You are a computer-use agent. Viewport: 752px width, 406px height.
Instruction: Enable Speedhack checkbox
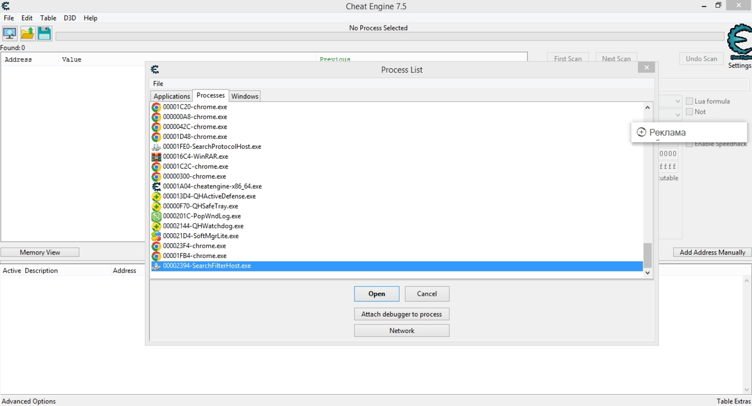point(689,144)
